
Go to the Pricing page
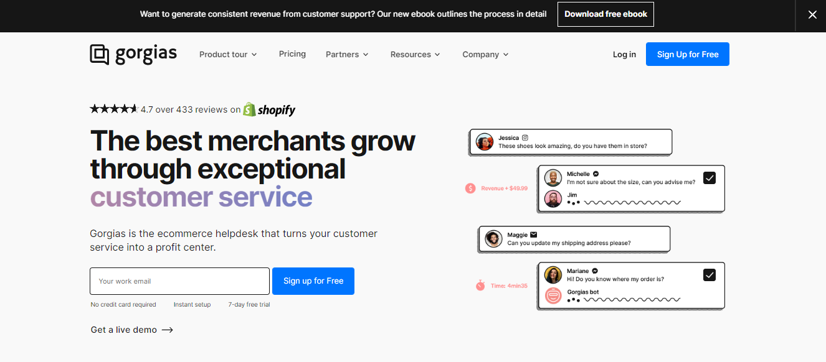click(x=292, y=54)
